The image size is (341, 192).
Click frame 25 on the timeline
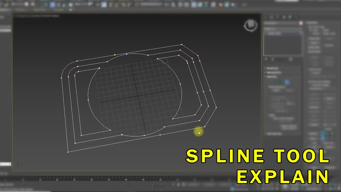pyautogui.click(x=74, y=180)
